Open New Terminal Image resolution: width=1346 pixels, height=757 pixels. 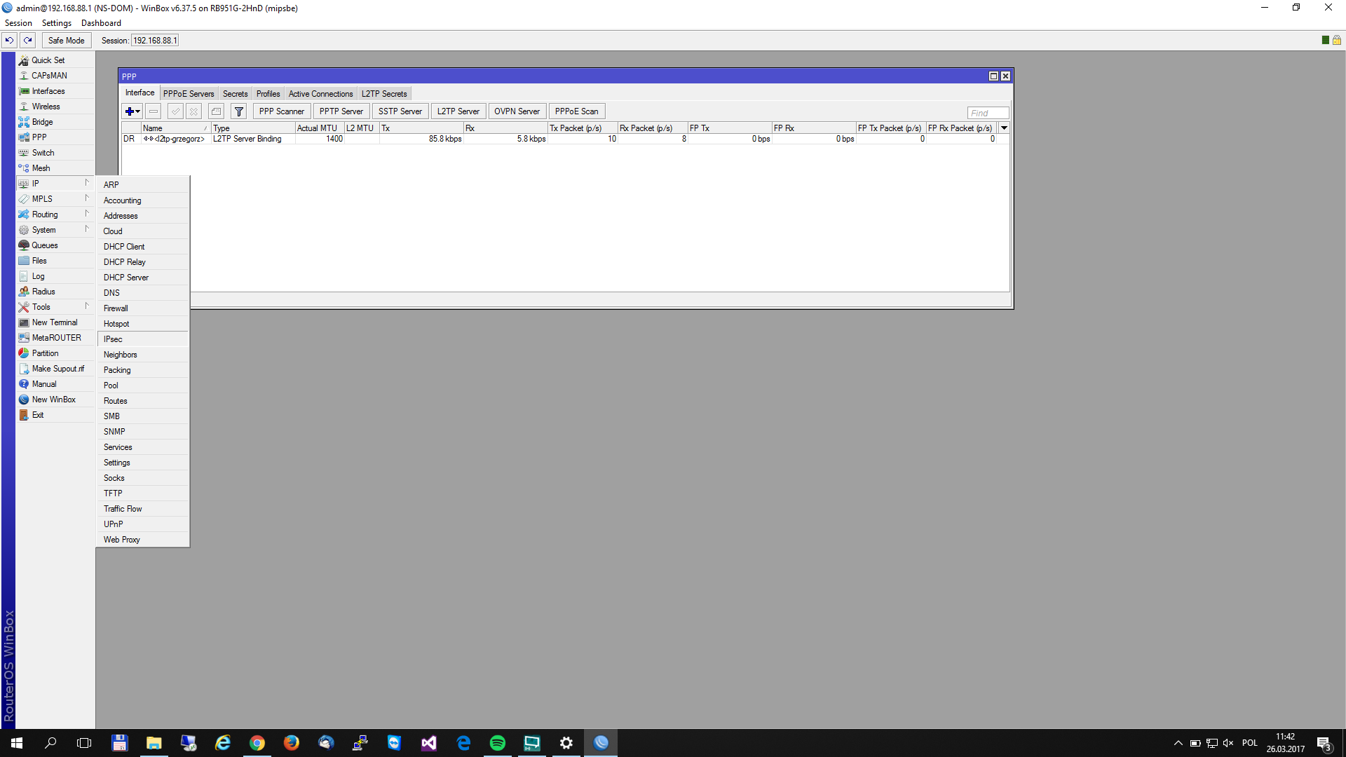tap(55, 322)
